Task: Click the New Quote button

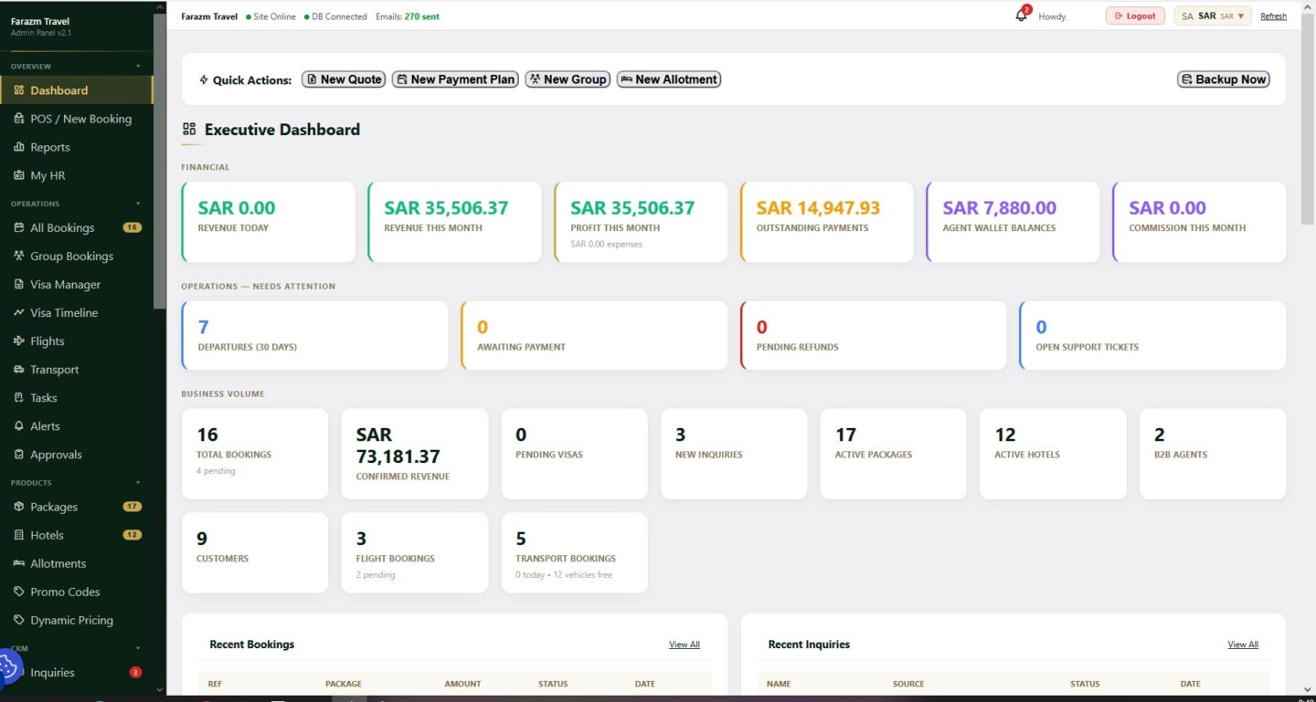Action: (x=344, y=79)
